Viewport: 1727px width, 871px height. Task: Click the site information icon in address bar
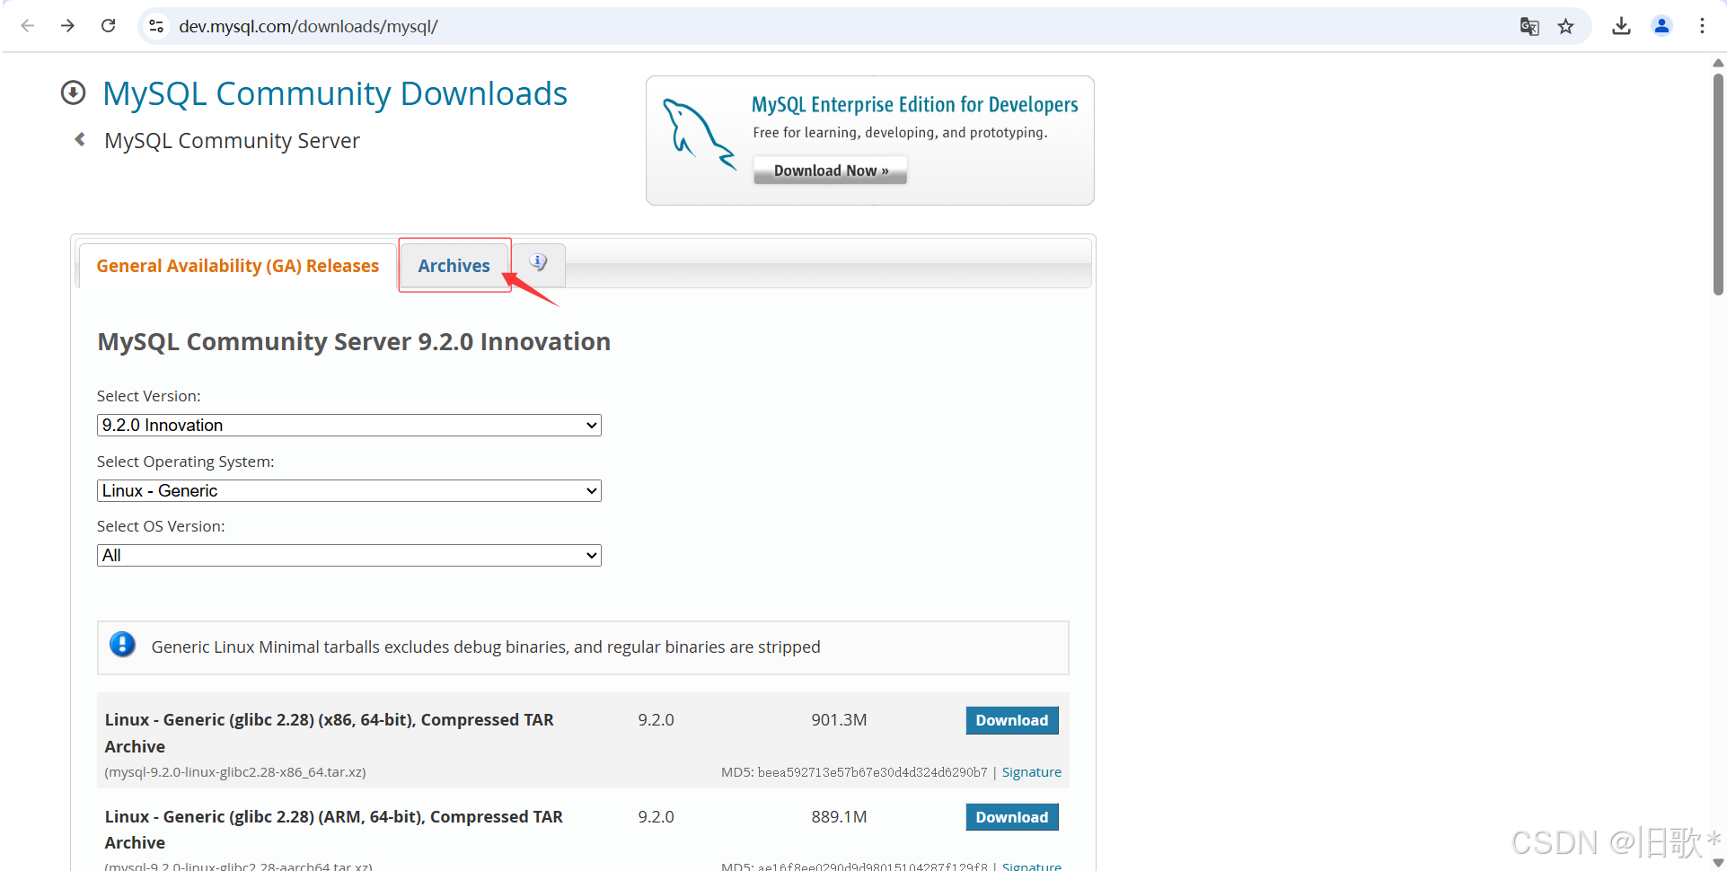[x=156, y=26]
